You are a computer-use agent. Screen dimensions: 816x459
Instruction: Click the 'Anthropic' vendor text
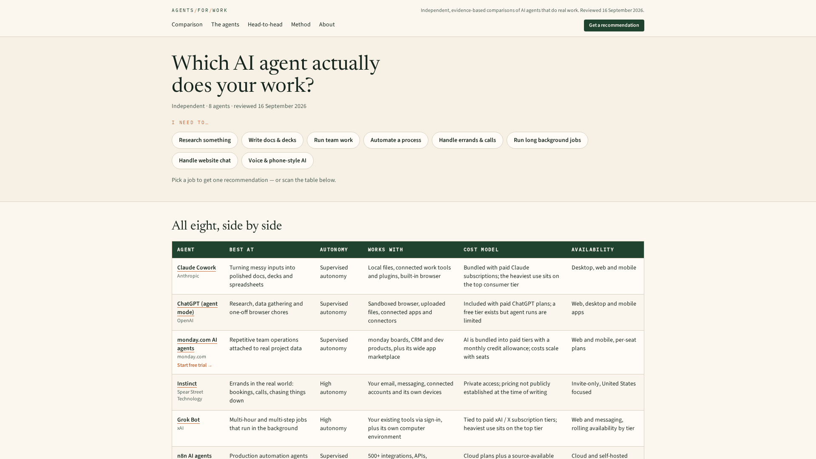tap(188, 276)
